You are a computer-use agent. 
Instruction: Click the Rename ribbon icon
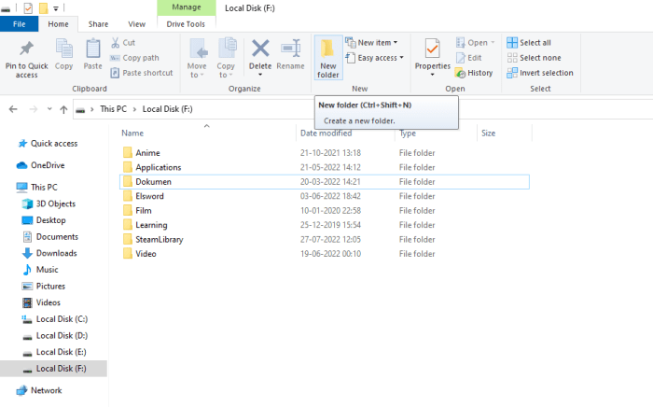point(290,49)
